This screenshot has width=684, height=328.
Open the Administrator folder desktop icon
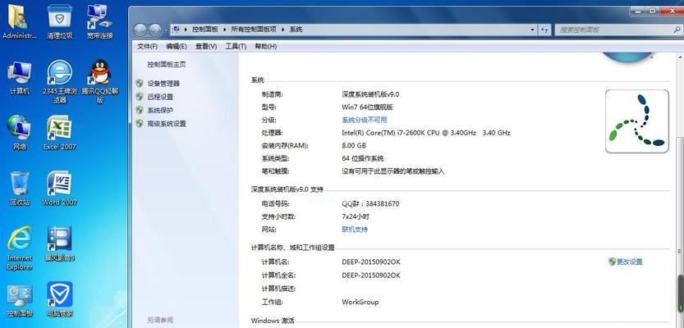pyautogui.click(x=19, y=22)
